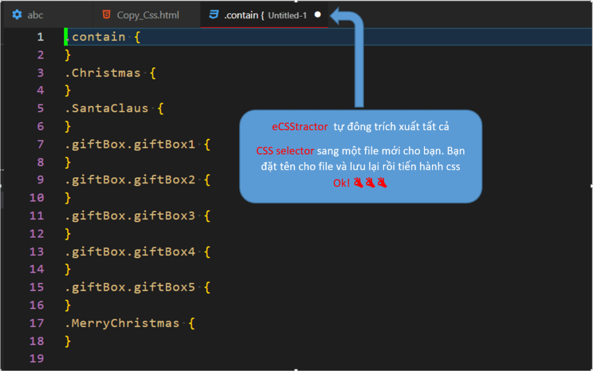Click the unsaved dot on Untitled-1 tab

(x=318, y=14)
